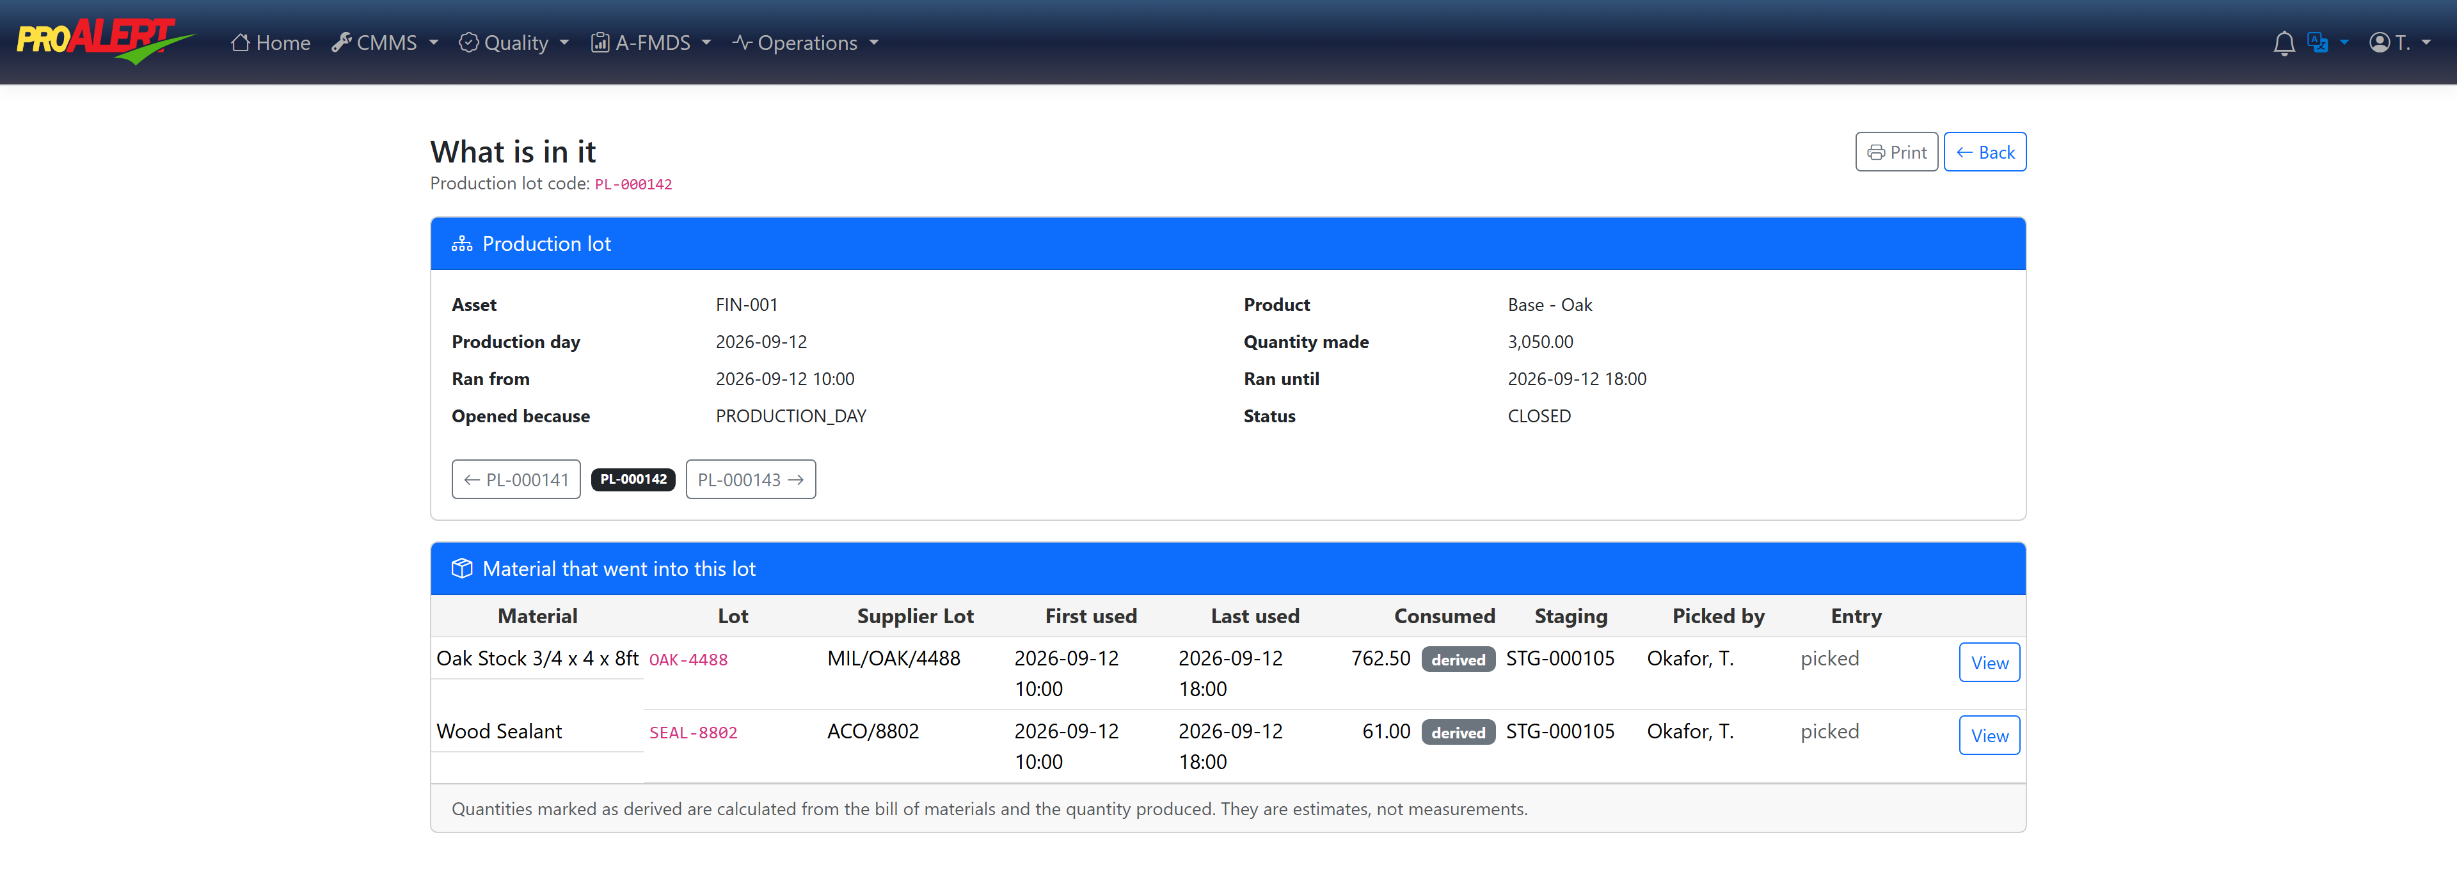The image size is (2457, 874).
Task: Click the product value Base - Oak
Action: (x=1550, y=305)
